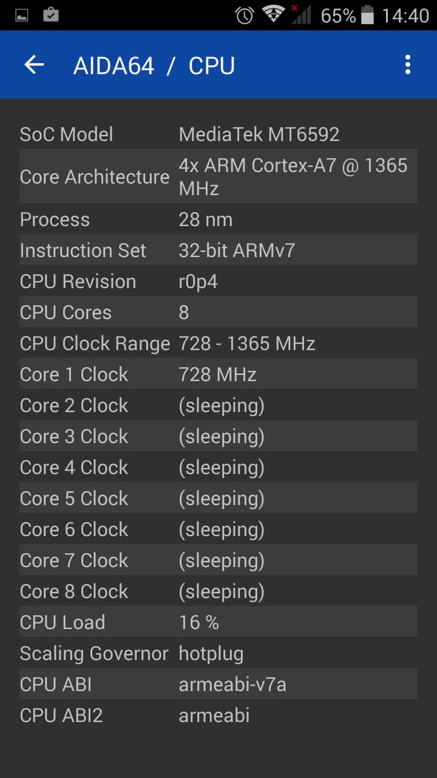Select the CPU Load row
437x778 pixels.
218,622
